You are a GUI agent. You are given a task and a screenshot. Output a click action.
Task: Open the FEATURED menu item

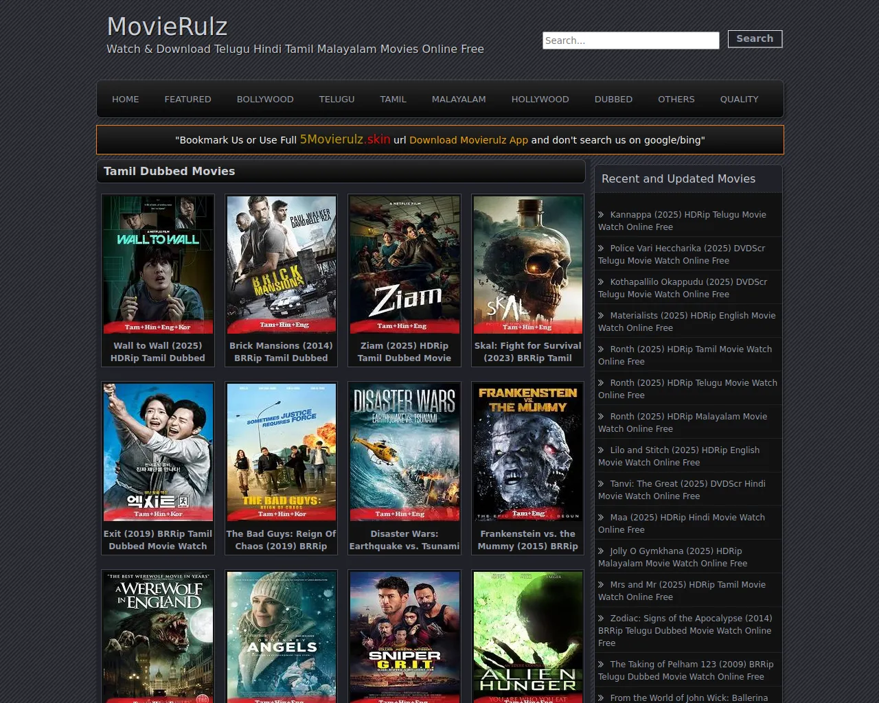(187, 99)
